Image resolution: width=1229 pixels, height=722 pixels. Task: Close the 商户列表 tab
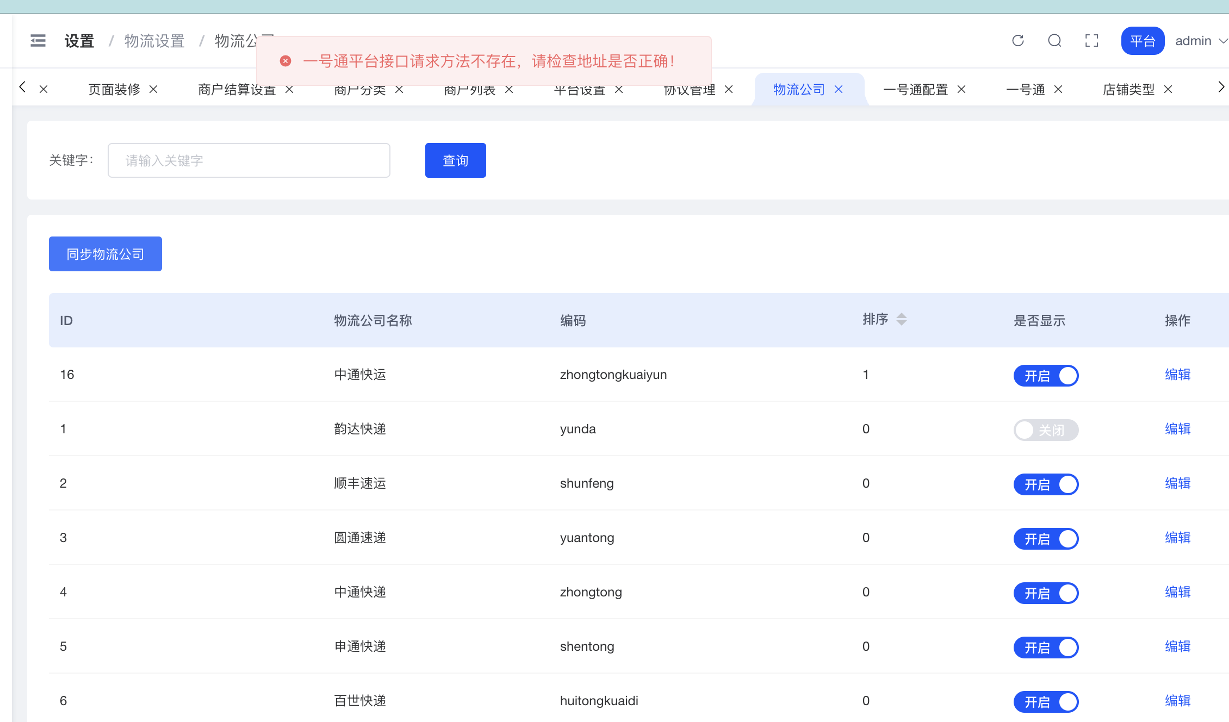click(510, 89)
